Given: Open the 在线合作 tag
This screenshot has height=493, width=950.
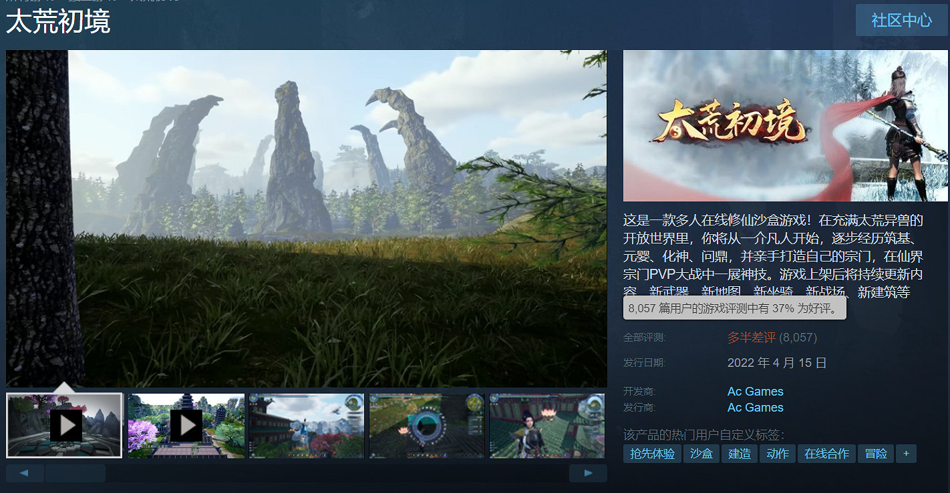Looking at the screenshot, I should (826, 454).
